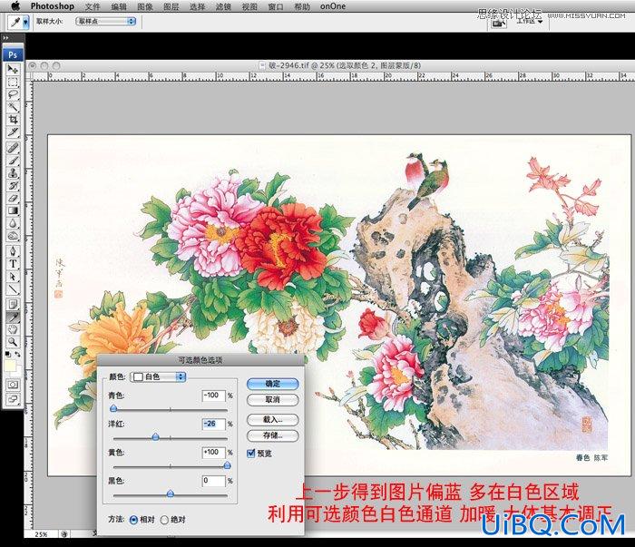Select the Dodge tool
635x547 pixels.
click(x=13, y=236)
